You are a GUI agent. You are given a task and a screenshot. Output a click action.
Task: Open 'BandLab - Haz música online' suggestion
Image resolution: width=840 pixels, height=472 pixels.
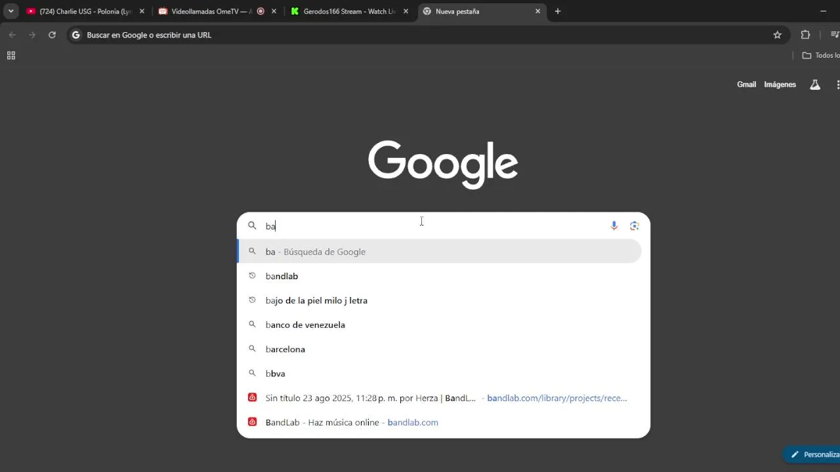click(440, 422)
